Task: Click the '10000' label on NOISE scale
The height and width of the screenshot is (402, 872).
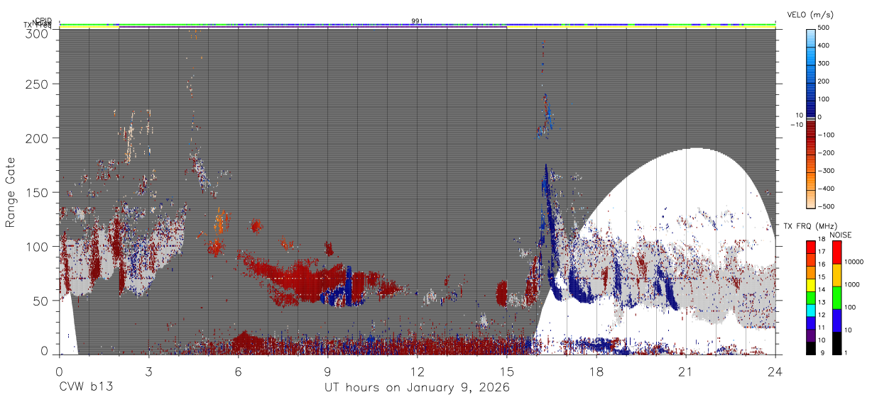Action: (856, 263)
